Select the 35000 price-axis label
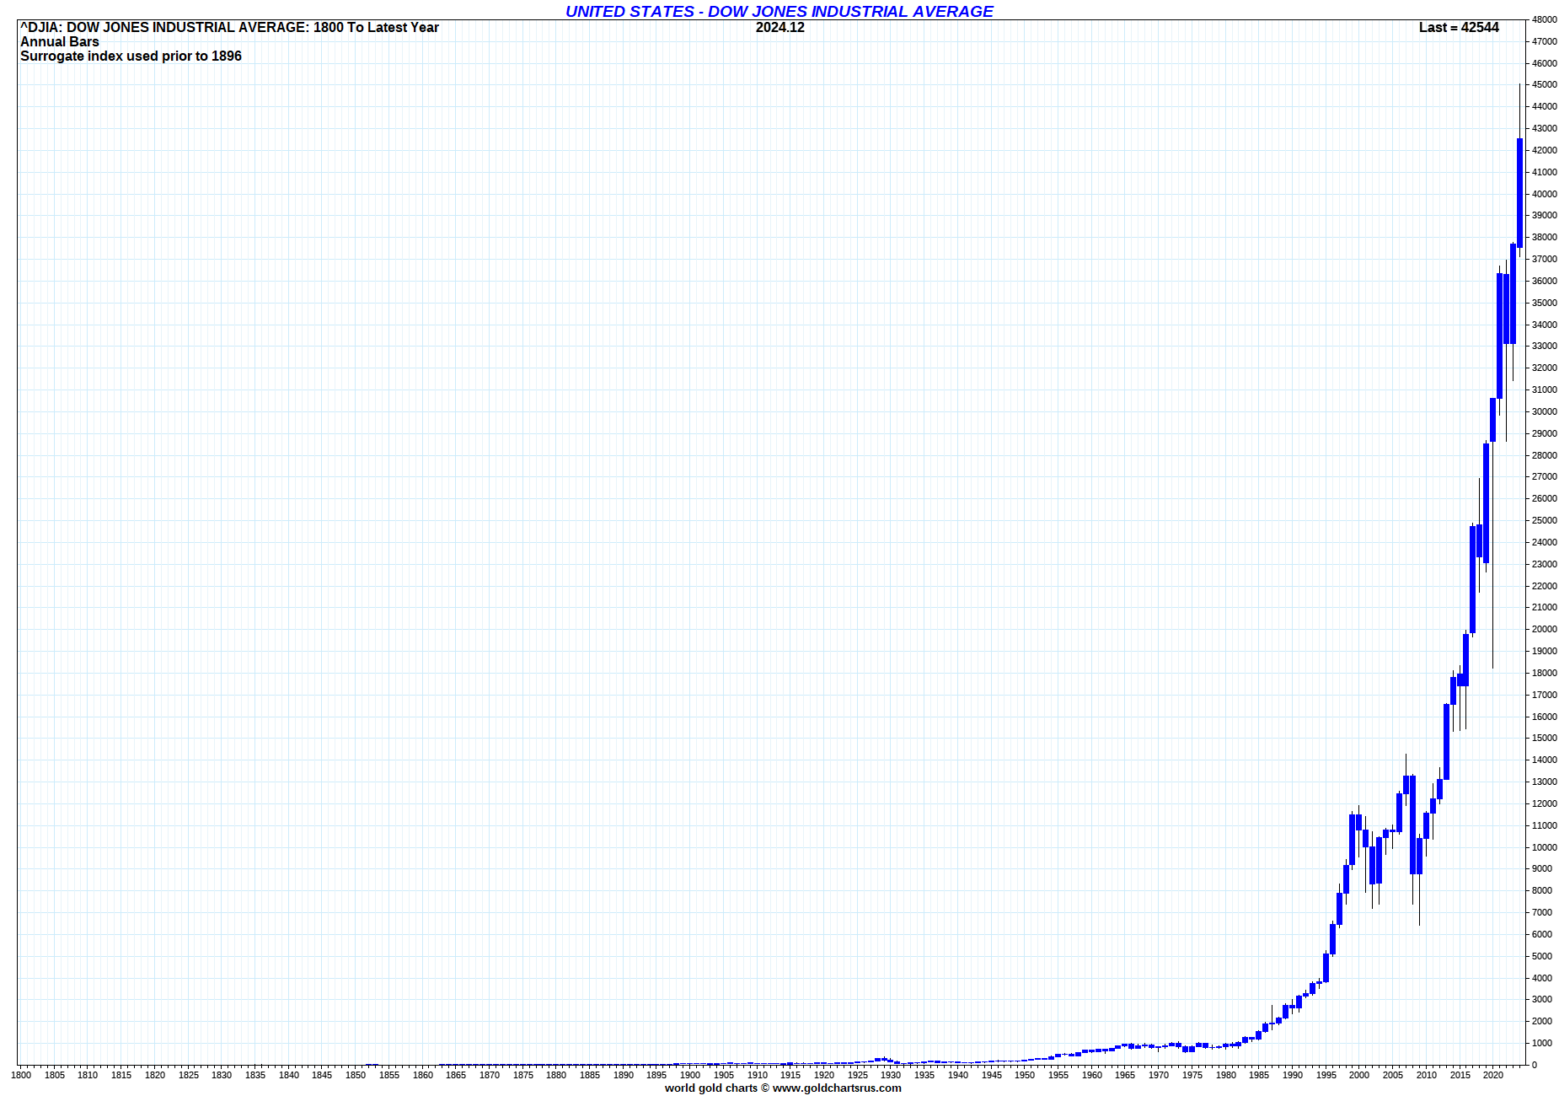 1544,303
